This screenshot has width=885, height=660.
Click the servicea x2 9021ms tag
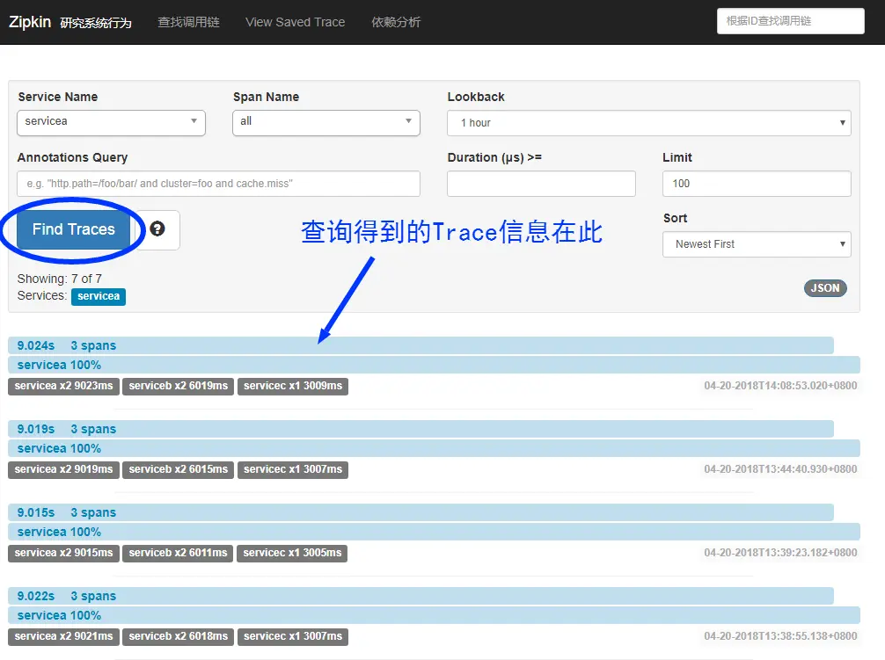tap(63, 636)
